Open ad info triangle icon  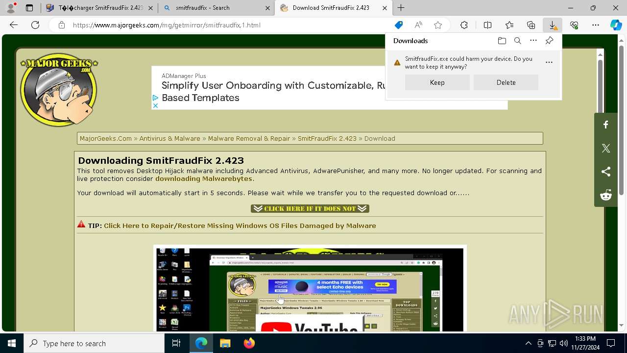[x=155, y=98]
